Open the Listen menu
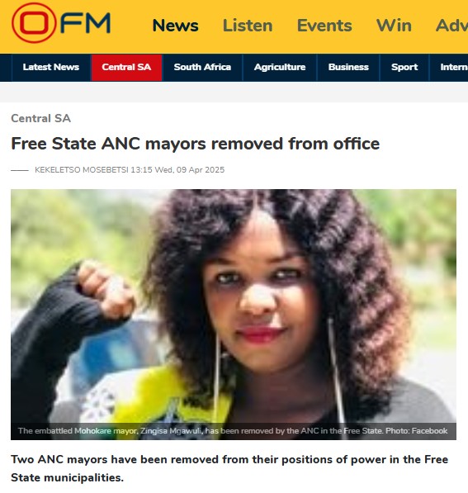The image size is (468, 493). (x=248, y=26)
